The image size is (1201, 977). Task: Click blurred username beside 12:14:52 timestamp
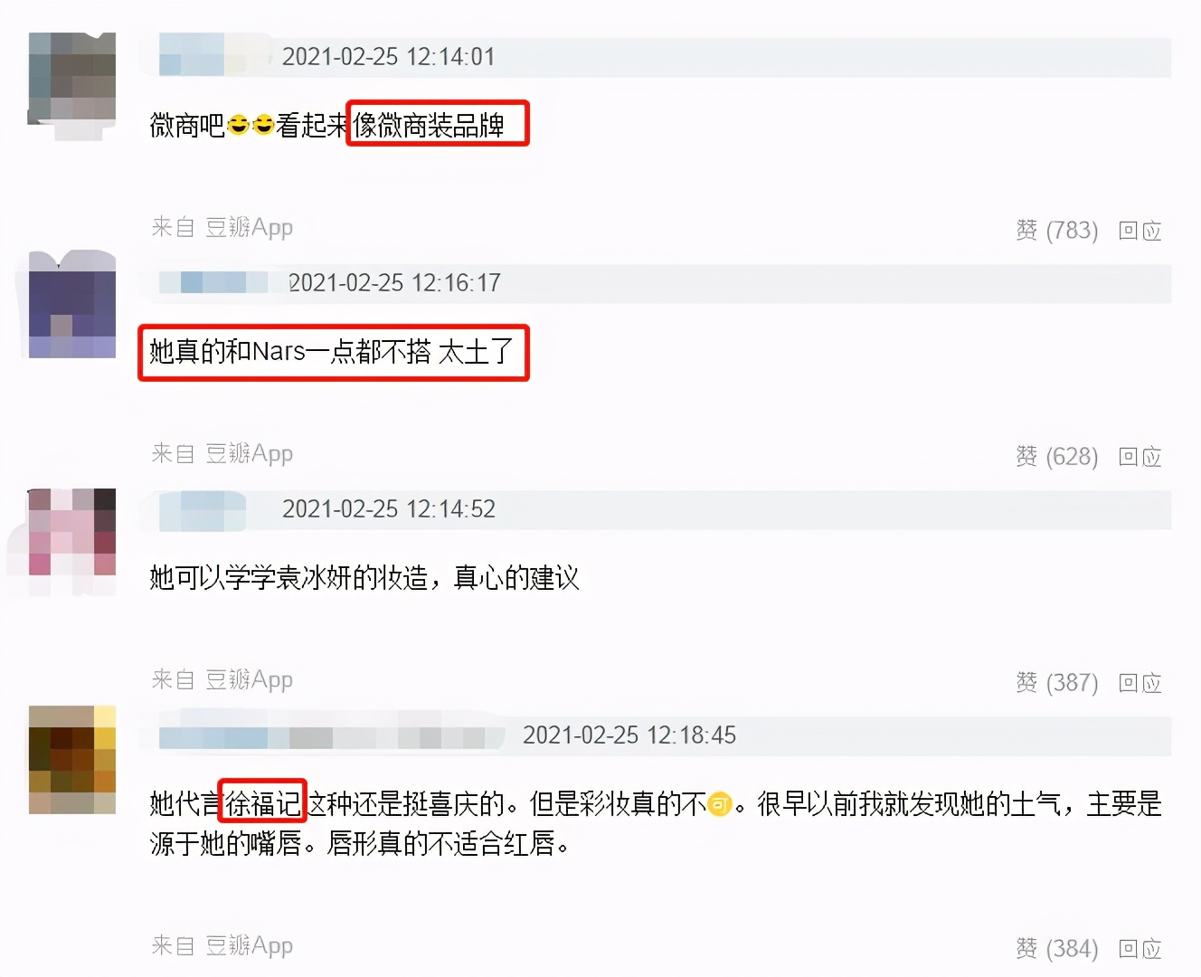click(x=203, y=509)
